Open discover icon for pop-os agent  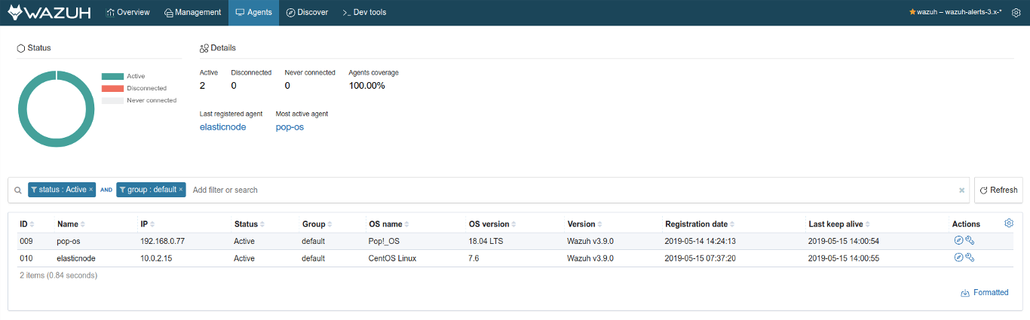[958, 241]
